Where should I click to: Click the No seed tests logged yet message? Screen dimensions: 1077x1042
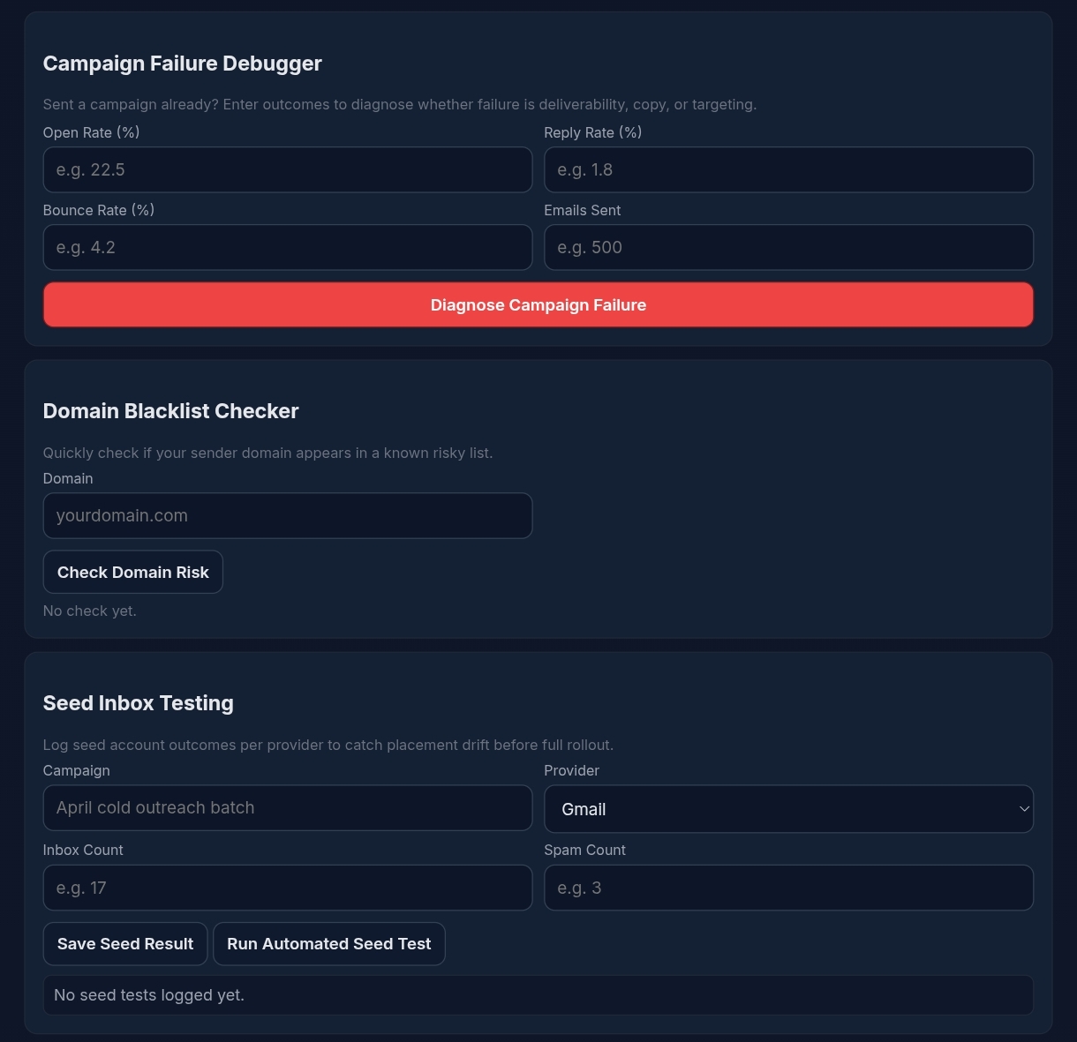pyautogui.click(x=148, y=994)
